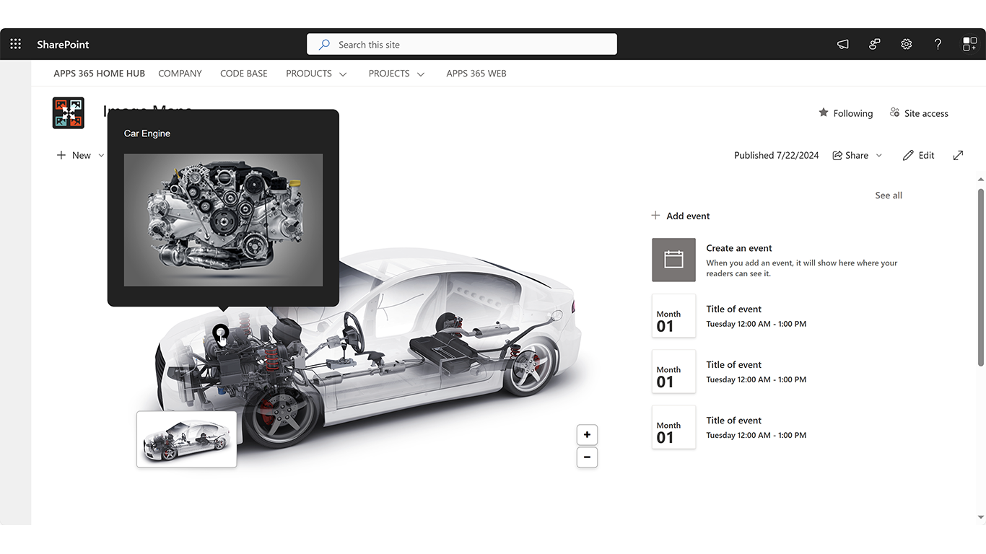
Task: Go to APPS 365 HOME HUB
Action: (x=100, y=74)
